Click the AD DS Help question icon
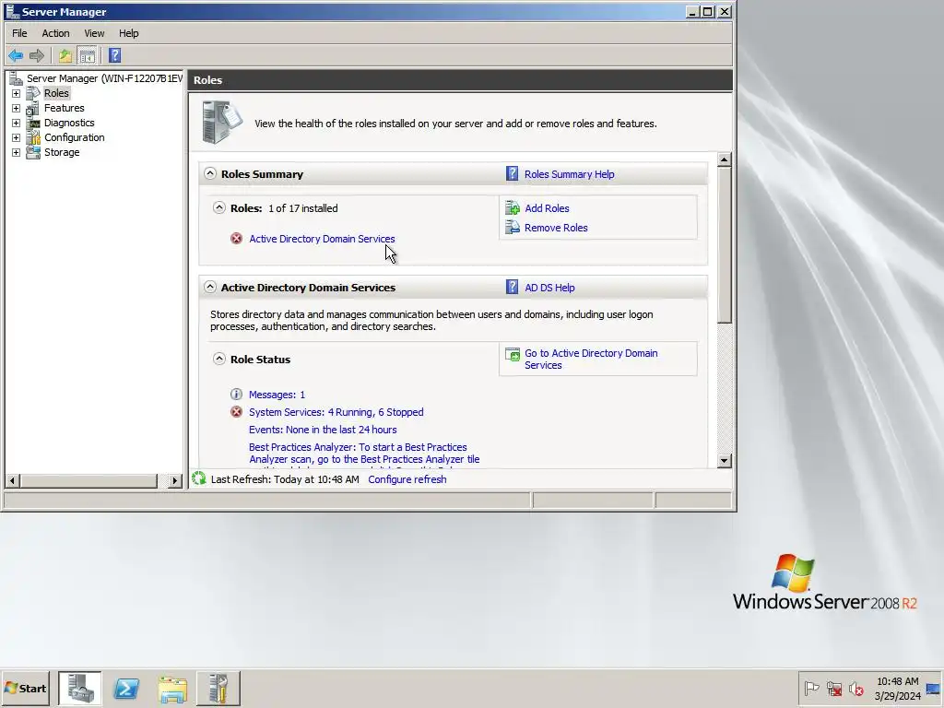Screen dimensions: 944x708 click(513, 288)
